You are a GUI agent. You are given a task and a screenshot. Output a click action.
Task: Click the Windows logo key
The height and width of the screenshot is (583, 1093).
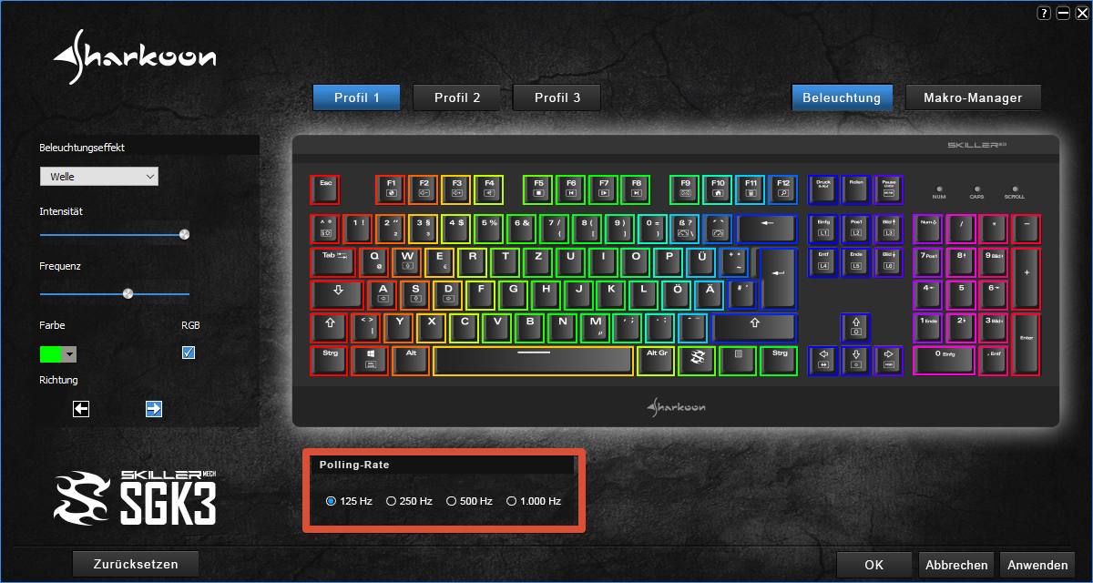coord(371,360)
